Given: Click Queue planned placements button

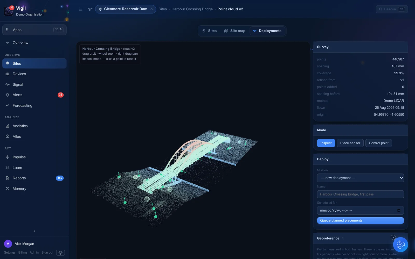Looking at the screenshot, I should pos(360,220).
